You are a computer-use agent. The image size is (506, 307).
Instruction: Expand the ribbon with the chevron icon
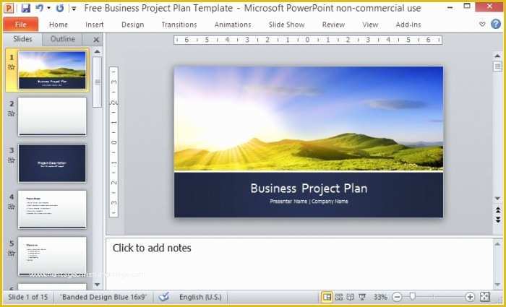(x=482, y=24)
